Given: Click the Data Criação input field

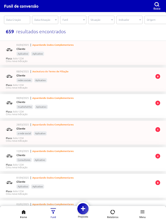Looking at the screenshot, I should tap(17, 20).
